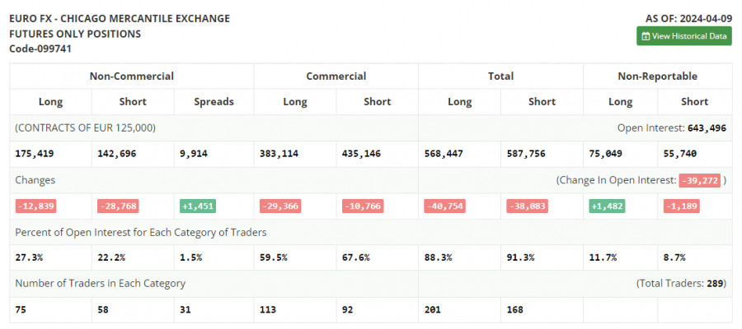Viewport: 742px width, 329px height.
Task: Click the Non-Reportable group header
Action: click(x=657, y=76)
